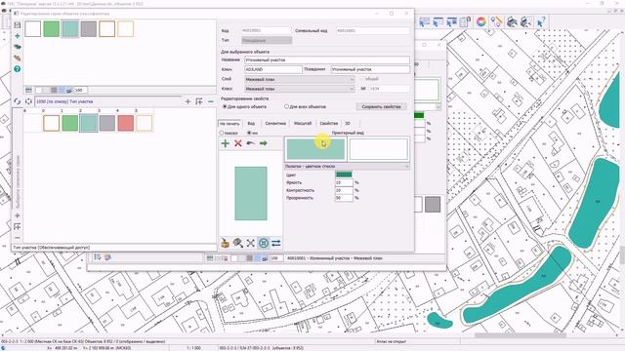This screenshot has width=625, height=351.
Task: Delete the primitive using the red X icon
Action: click(238, 143)
